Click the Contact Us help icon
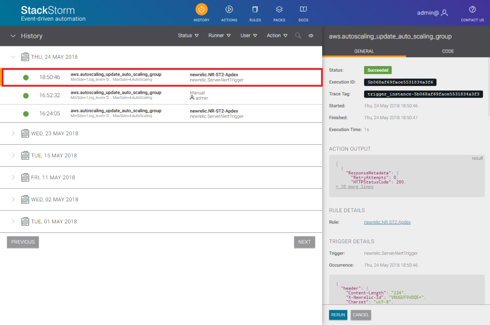 tap(472, 10)
